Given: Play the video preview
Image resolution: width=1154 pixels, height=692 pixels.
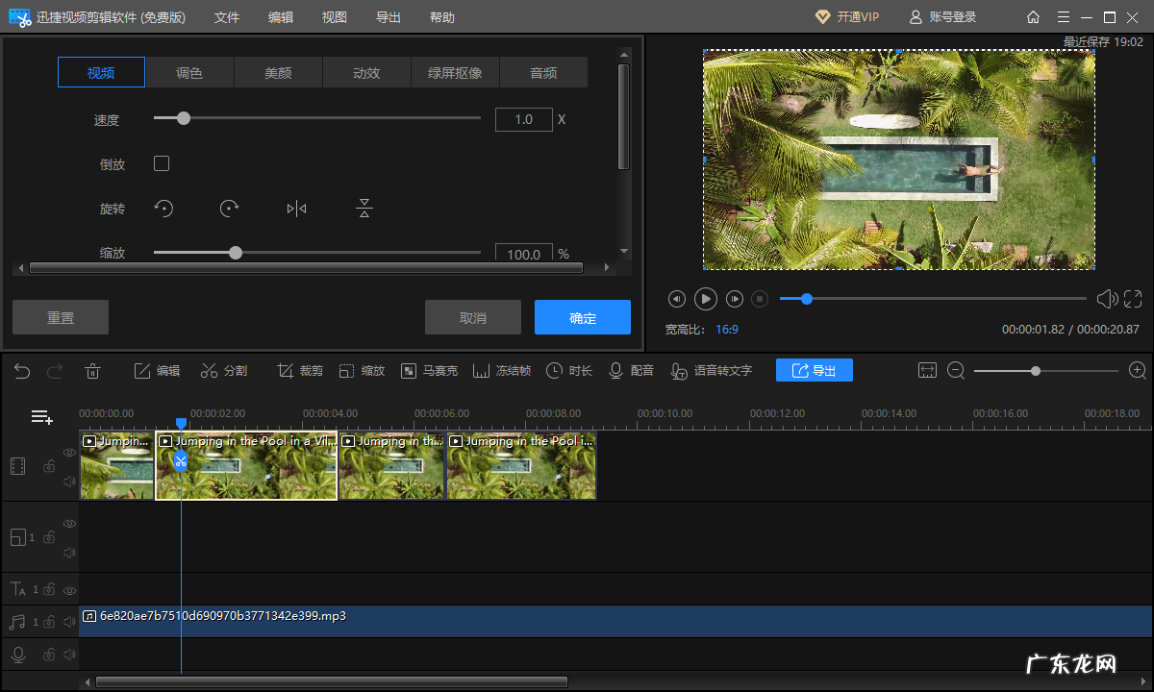Looking at the screenshot, I should pyautogui.click(x=706, y=299).
